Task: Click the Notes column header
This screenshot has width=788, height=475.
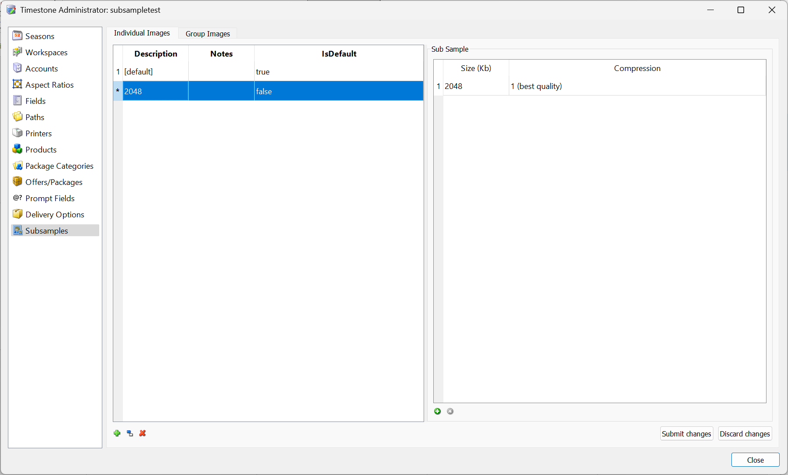Action: click(221, 54)
